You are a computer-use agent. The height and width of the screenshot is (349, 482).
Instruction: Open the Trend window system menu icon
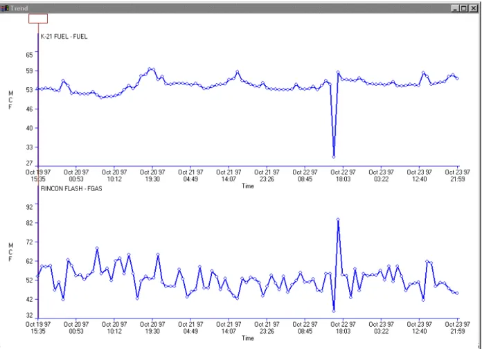pyautogui.click(x=4, y=8)
